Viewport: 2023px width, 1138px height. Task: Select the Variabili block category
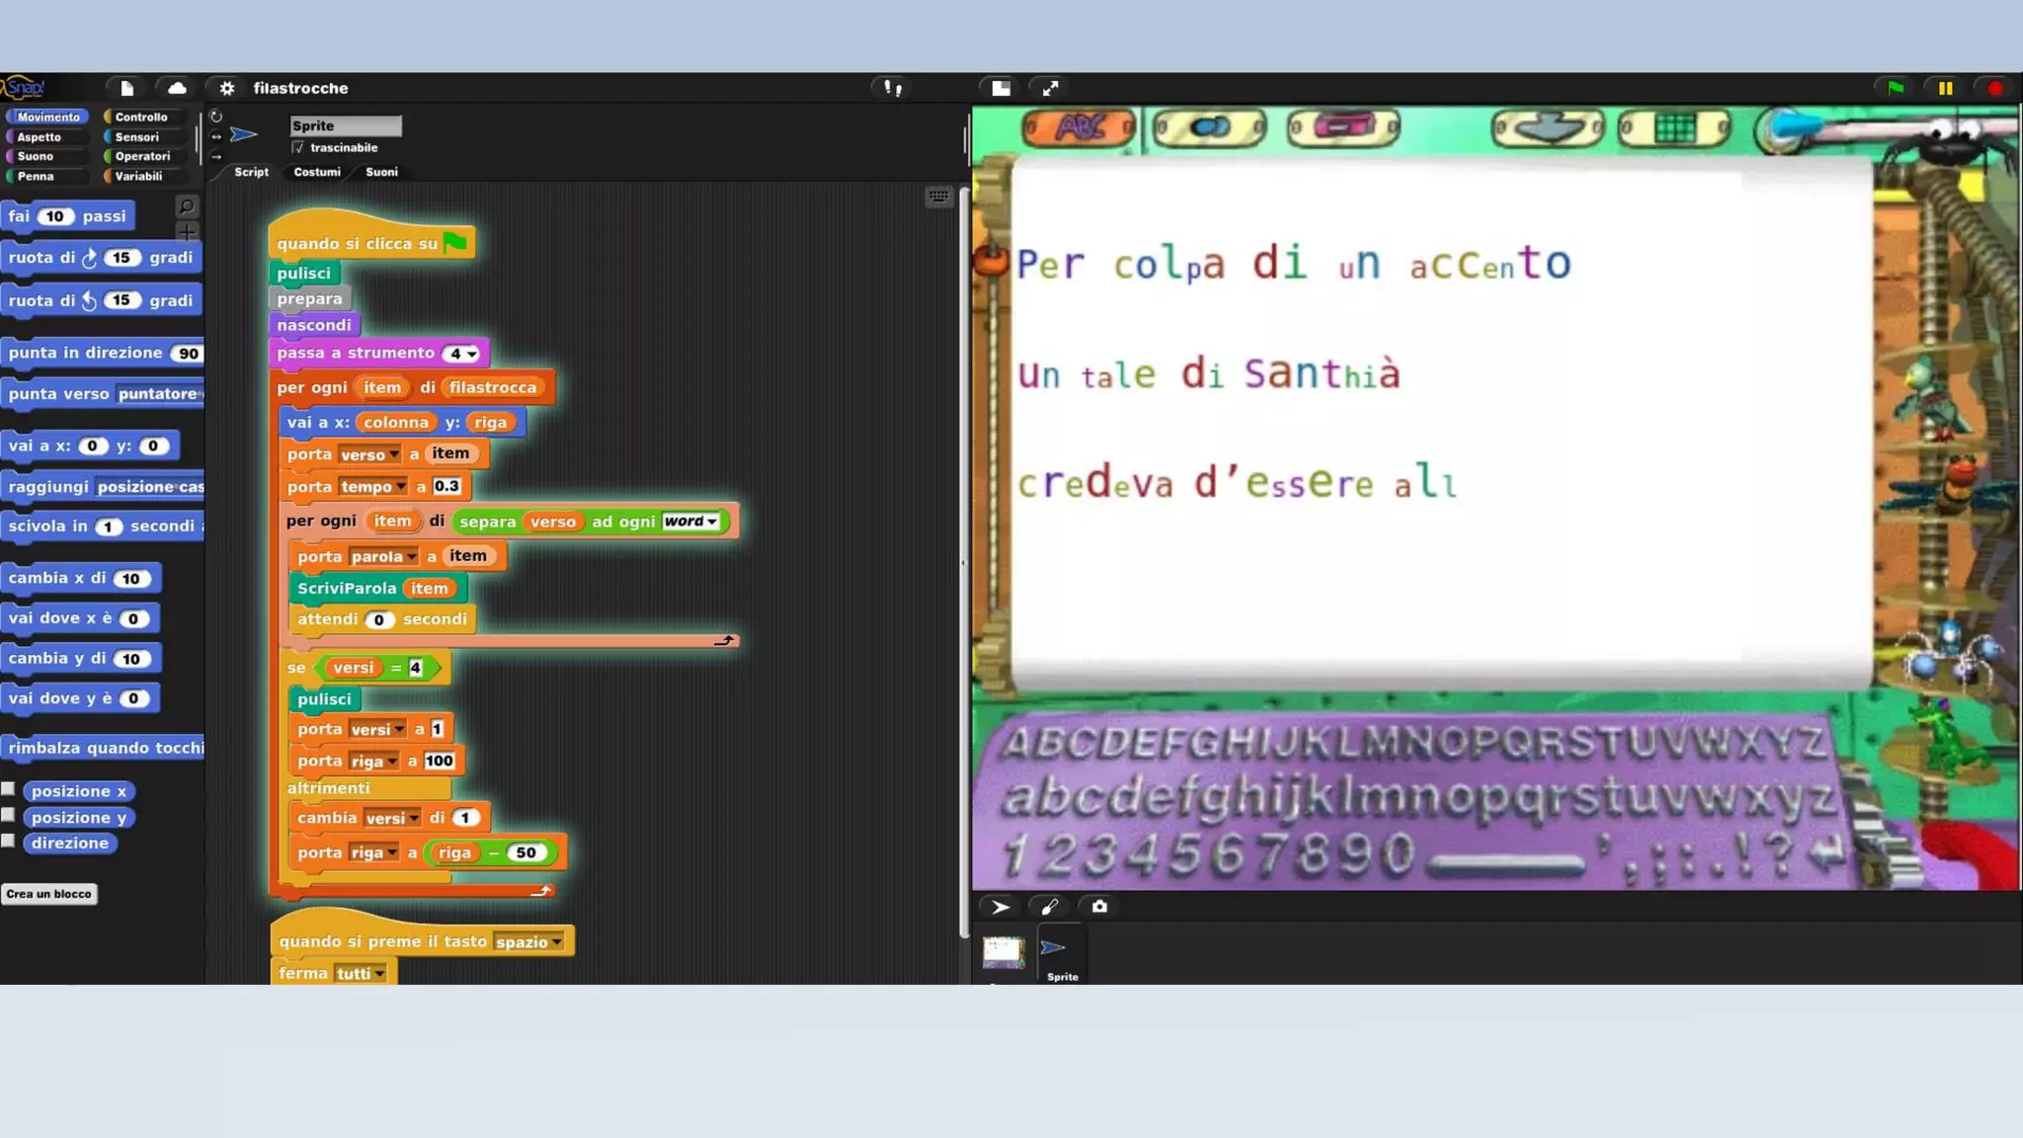pos(138,177)
